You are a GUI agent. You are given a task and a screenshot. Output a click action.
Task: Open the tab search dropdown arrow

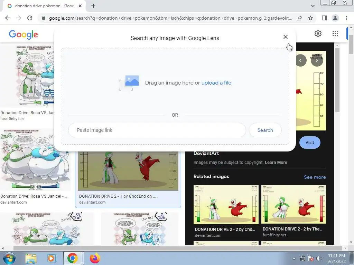coord(313,6)
